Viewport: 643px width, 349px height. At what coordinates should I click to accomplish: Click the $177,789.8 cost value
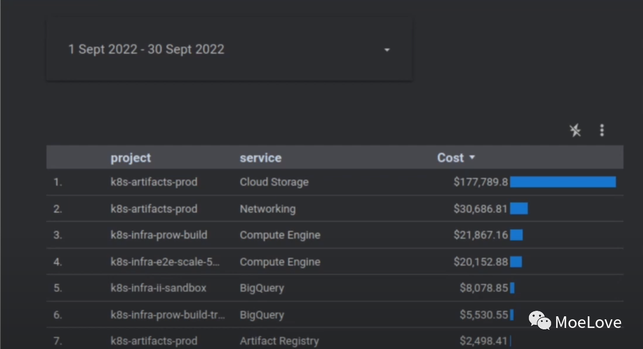pos(481,182)
